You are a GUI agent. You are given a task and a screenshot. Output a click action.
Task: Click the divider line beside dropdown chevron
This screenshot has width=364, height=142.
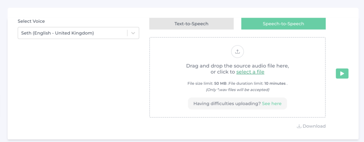pyautogui.click(x=127, y=33)
